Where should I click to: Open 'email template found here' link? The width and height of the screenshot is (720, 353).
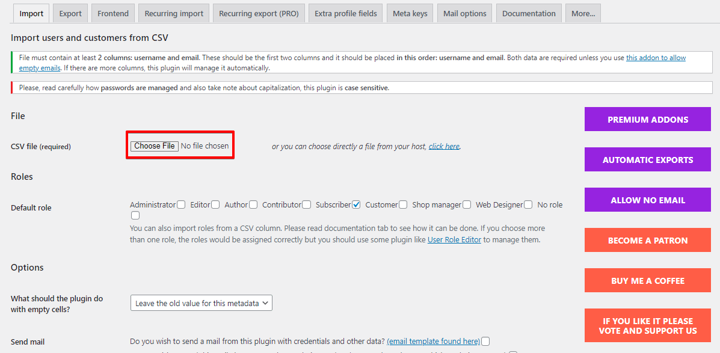pyautogui.click(x=434, y=341)
